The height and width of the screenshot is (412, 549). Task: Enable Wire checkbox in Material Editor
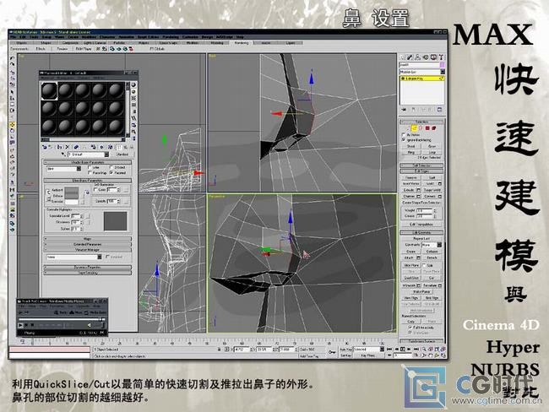90,168
